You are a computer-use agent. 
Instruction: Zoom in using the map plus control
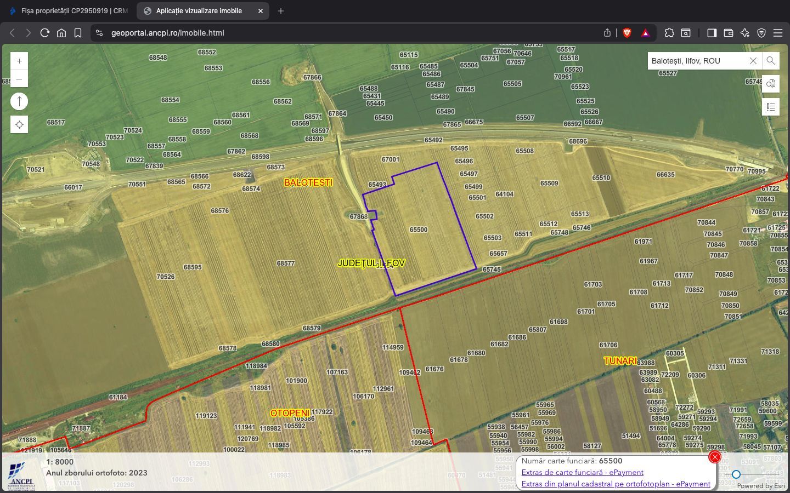[x=19, y=61]
